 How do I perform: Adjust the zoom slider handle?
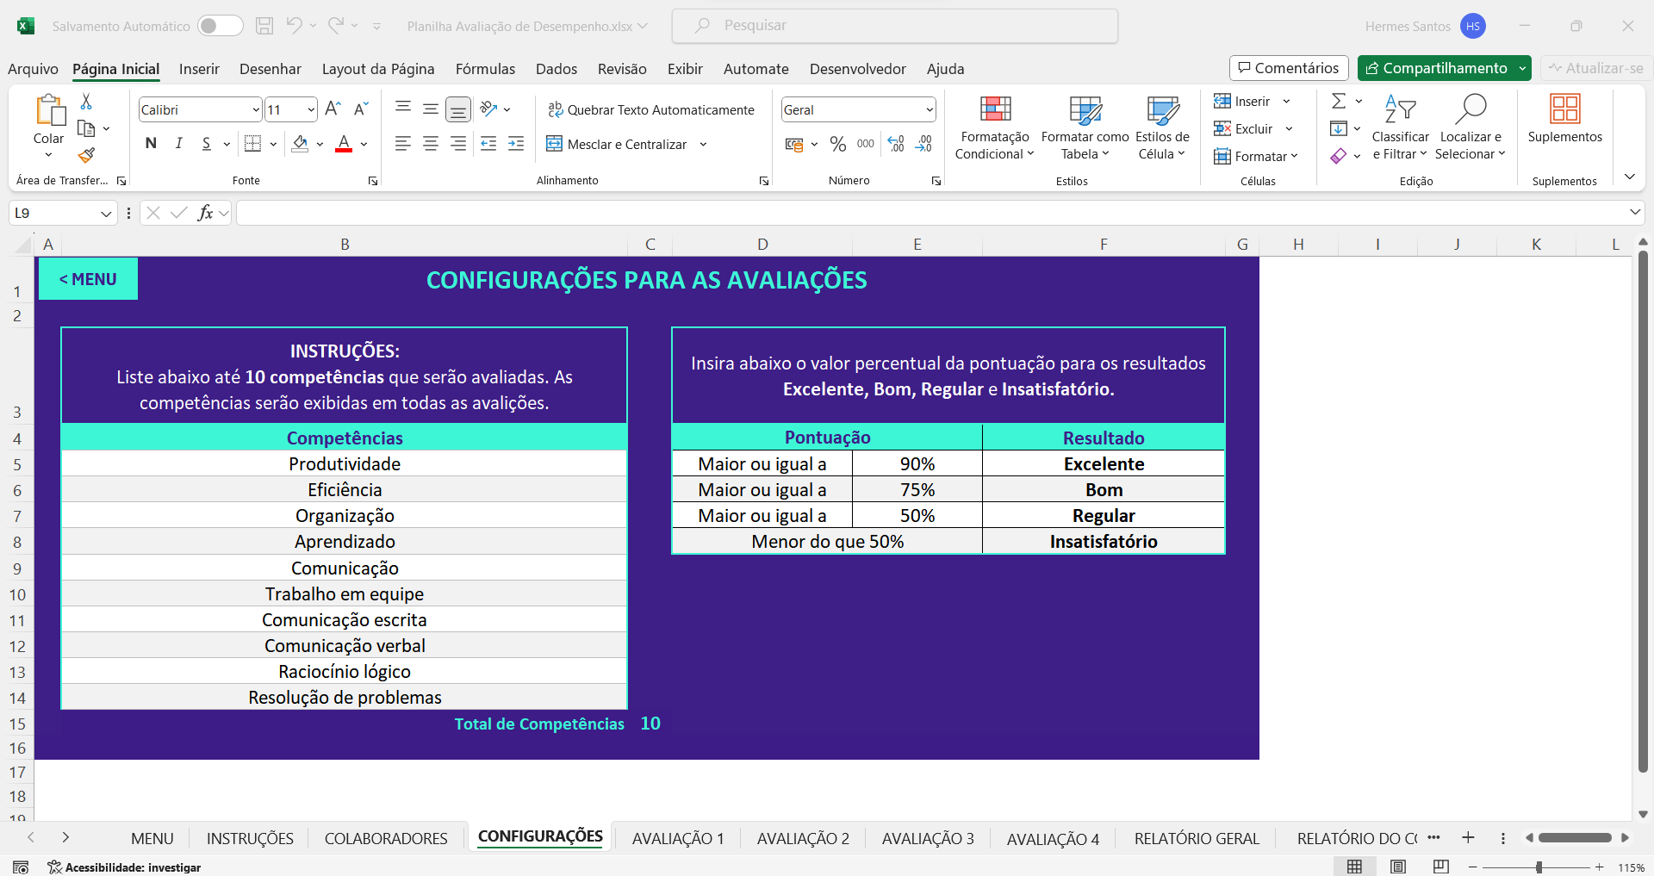[x=1539, y=867]
